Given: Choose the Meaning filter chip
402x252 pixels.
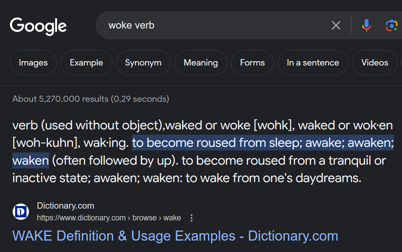Looking at the screenshot, I should coord(201,63).
